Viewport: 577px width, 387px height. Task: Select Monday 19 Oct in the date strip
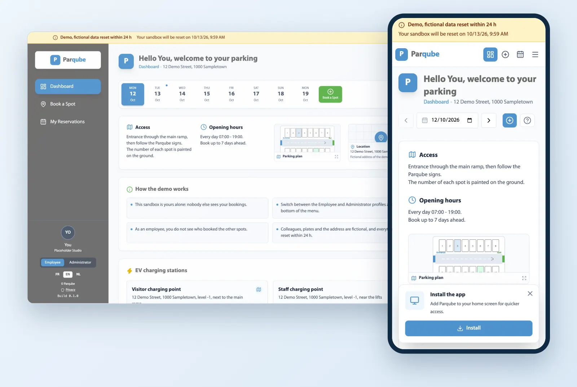pyautogui.click(x=305, y=94)
